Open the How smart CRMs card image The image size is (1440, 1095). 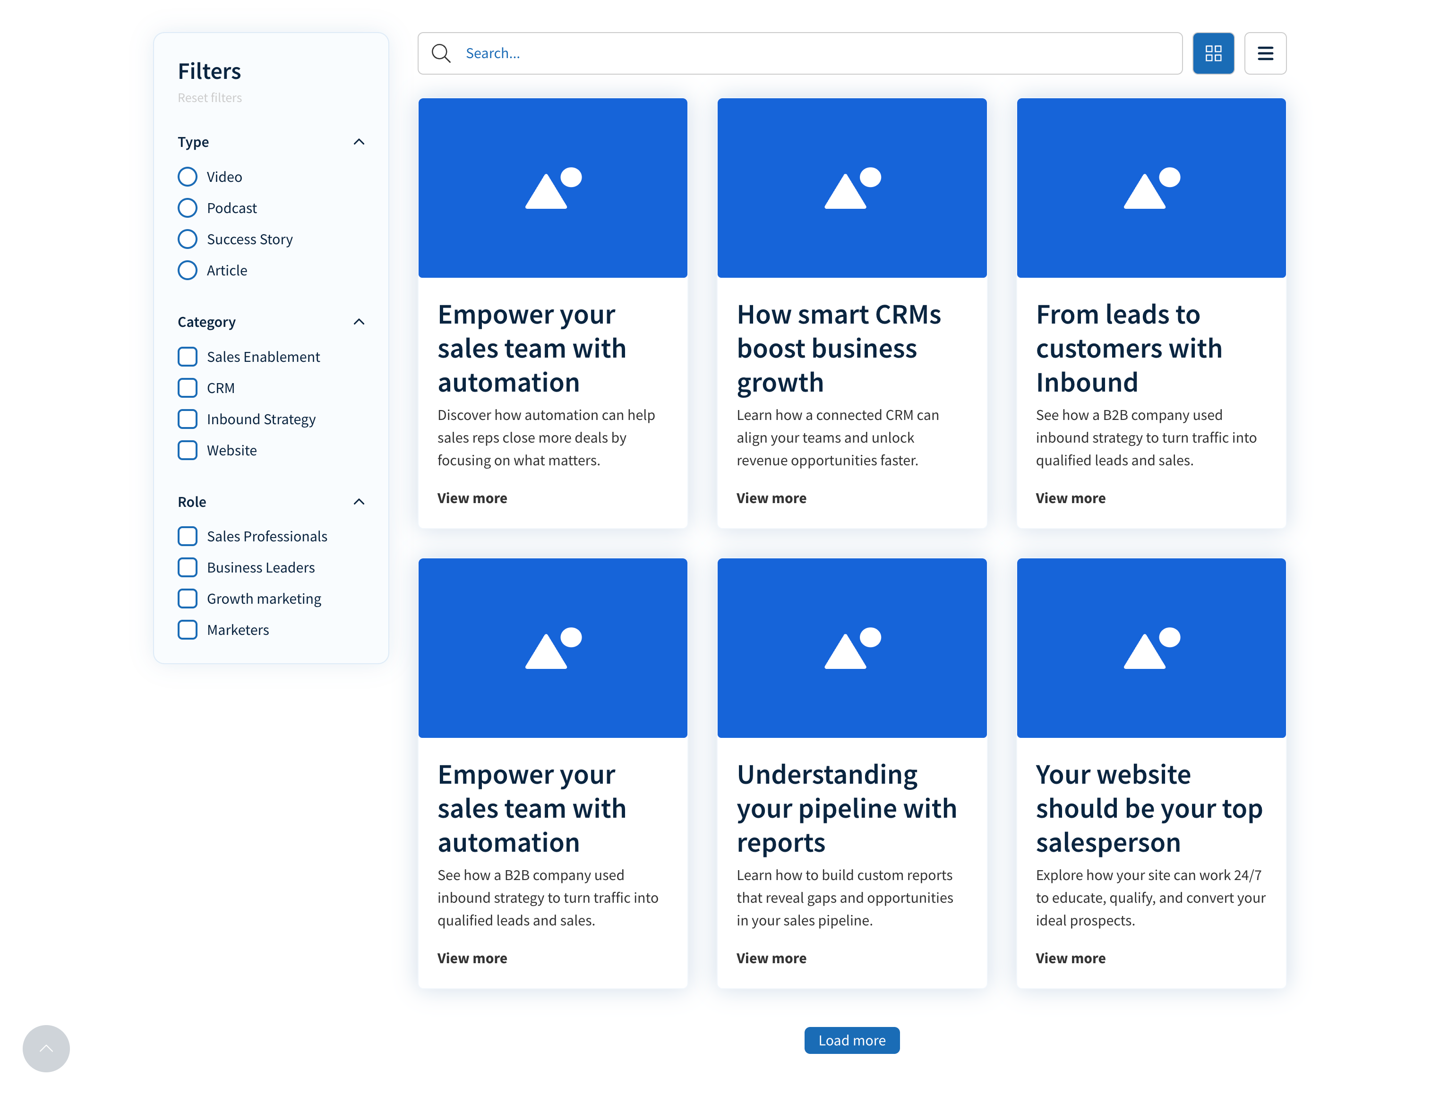click(x=851, y=188)
